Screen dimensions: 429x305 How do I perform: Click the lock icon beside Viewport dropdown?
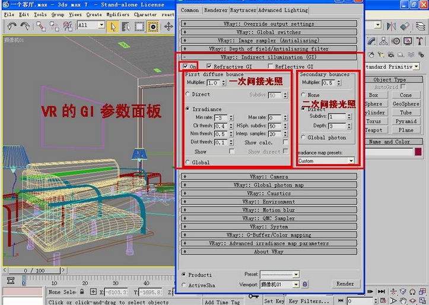(304, 284)
